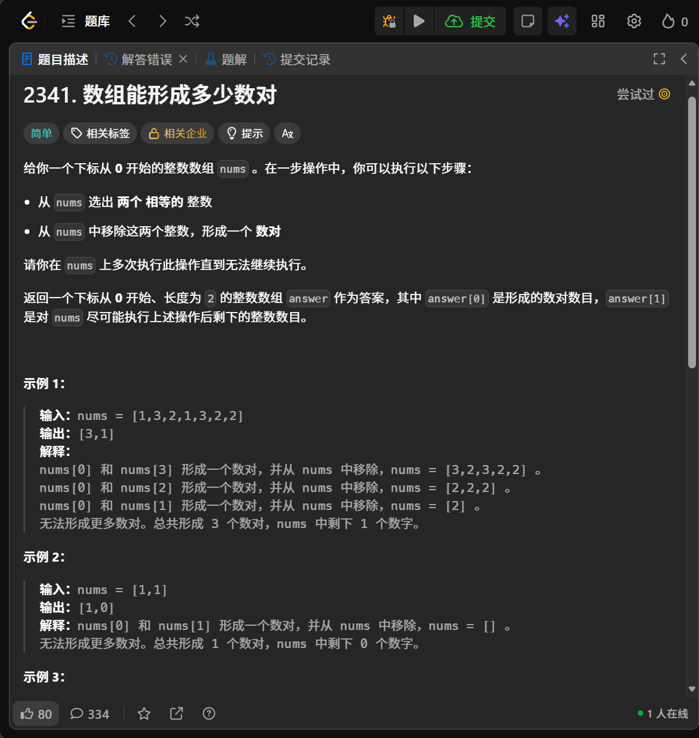Switch to the 题解 tab
The width and height of the screenshot is (699, 738).
tap(226, 59)
